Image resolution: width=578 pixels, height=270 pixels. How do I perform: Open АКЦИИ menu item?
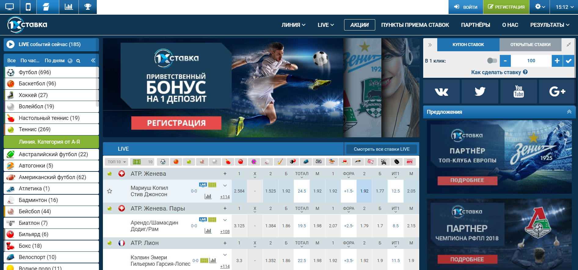pos(359,25)
